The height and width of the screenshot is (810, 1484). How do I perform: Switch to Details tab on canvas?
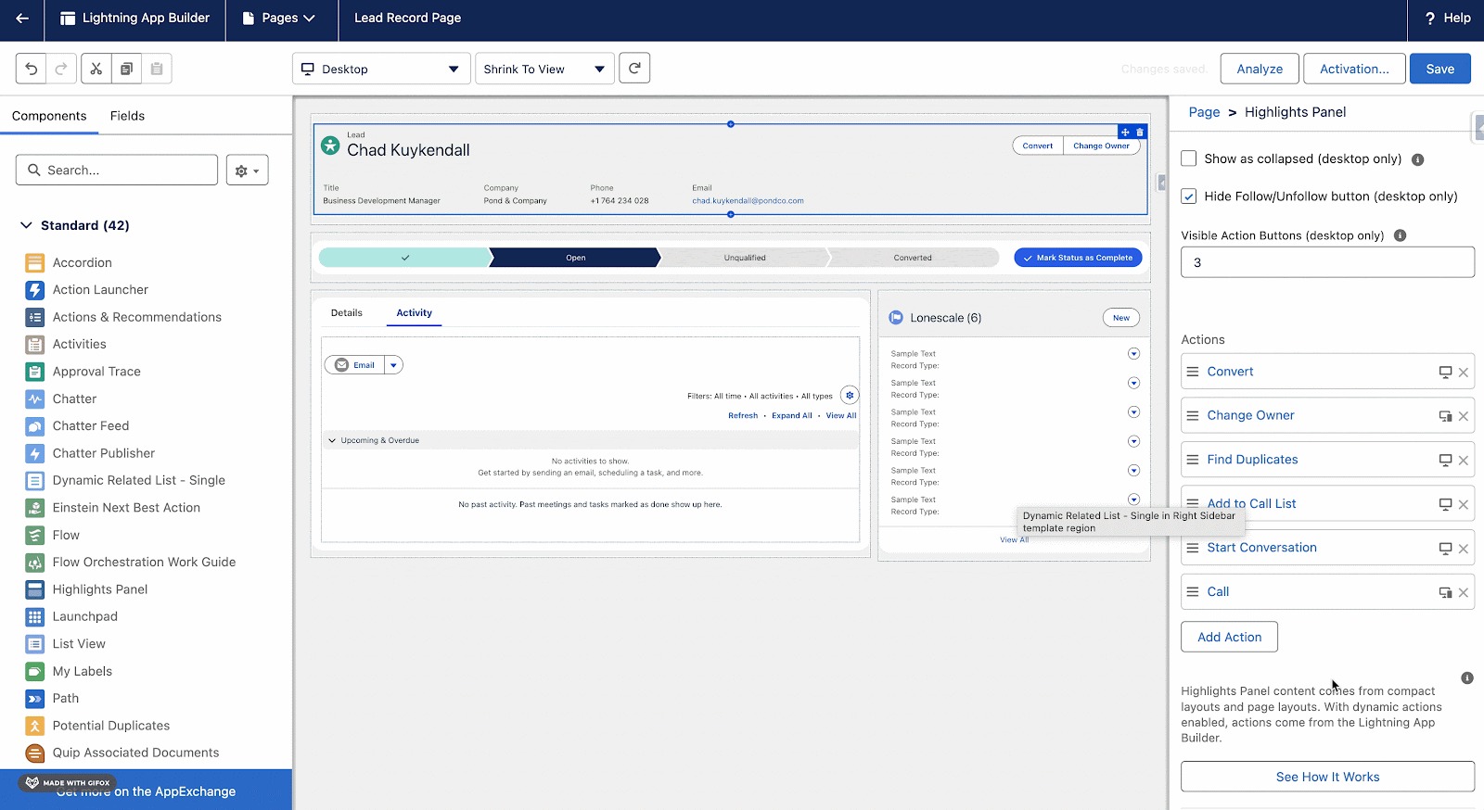coord(347,313)
